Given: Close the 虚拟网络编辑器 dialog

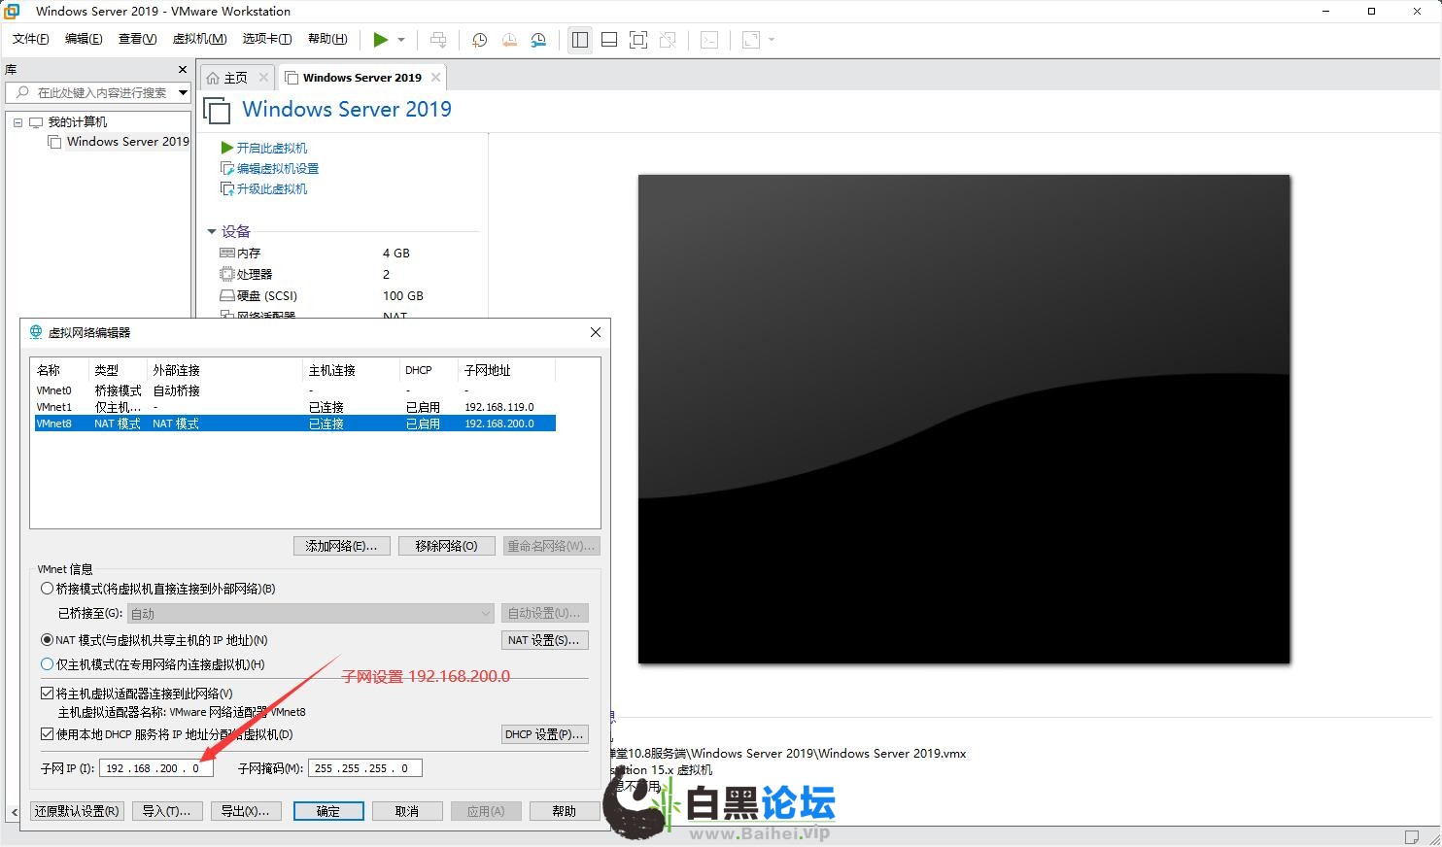Looking at the screenshot, I should tap(596, 332).
